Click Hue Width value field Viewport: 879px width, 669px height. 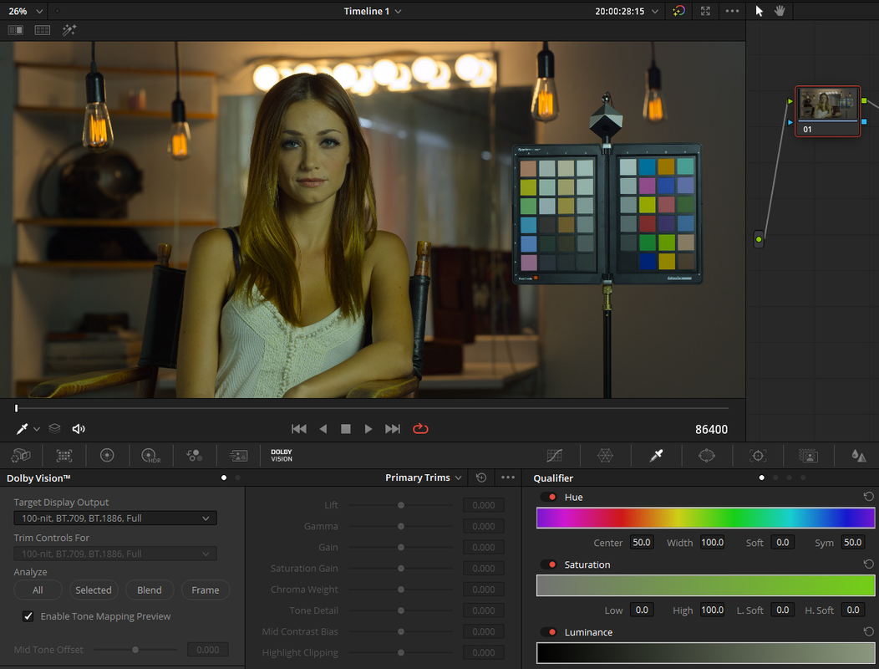click(x=712, y=542)
